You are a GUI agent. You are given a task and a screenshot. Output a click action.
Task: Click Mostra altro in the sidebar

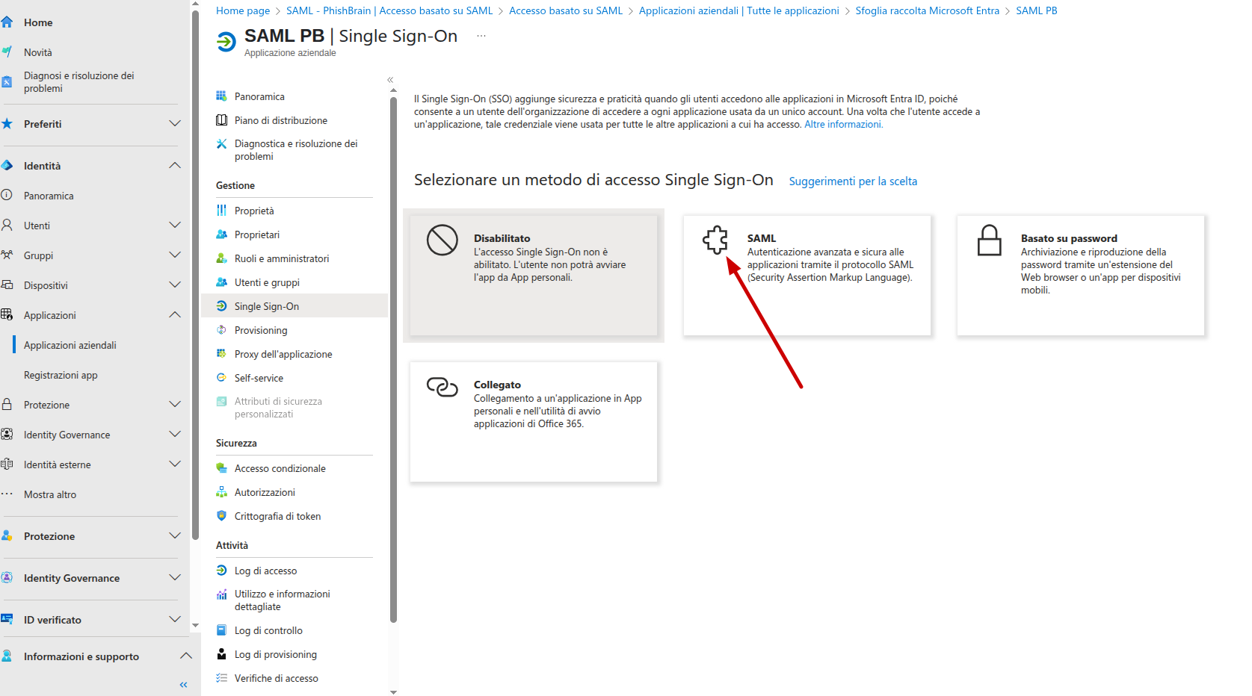coord(50,494)
